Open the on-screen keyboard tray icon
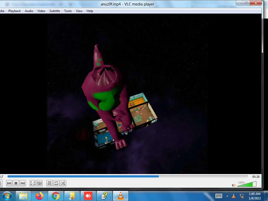This screenshot has height=201, width=268. 219,196
